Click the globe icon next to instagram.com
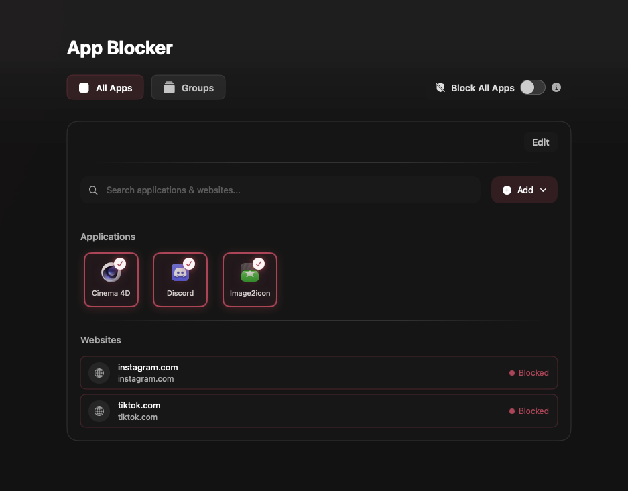This screenshot has width=628, height=491. coord(99,372)
